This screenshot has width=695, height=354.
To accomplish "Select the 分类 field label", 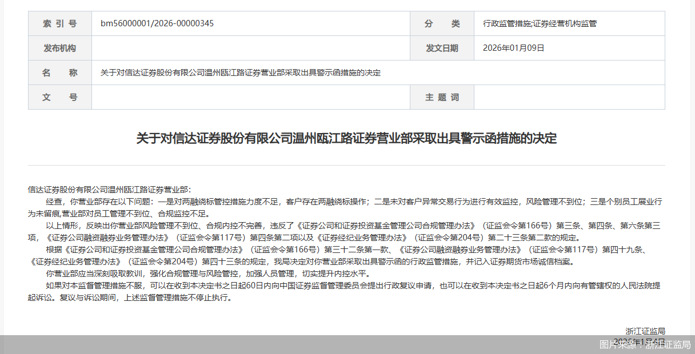I will pos(442,23).
